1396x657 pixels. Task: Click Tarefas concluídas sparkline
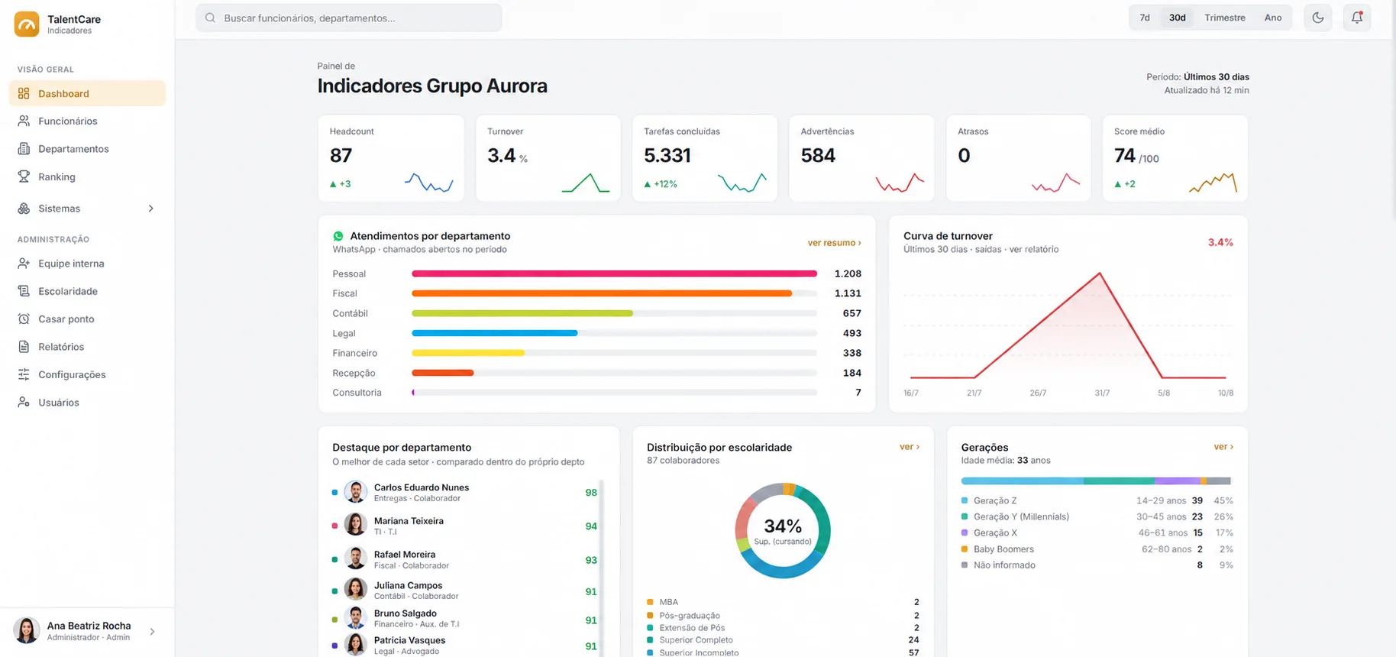point(742,183)
